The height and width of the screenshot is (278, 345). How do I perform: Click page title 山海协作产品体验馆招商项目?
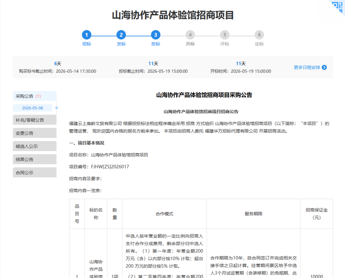[173, 15]
